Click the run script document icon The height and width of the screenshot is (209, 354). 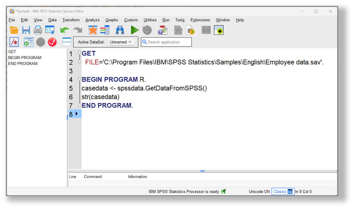click(x=190, y=30)
